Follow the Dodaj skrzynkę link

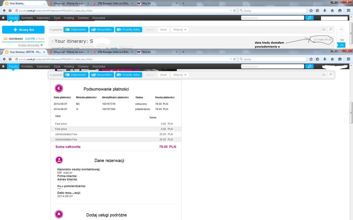pos(29,45)
